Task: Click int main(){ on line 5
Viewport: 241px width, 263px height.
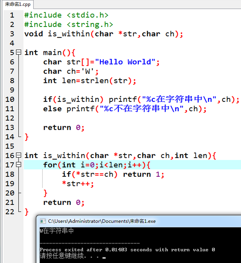Action: coord(50,53)
